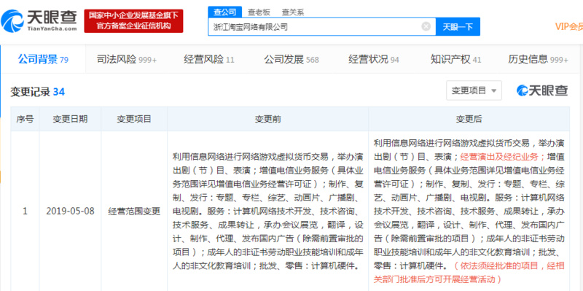Click the red text 依法须经批准的项目
The image size is (583, 291).
pyautogui.click(x=499, y=265)
